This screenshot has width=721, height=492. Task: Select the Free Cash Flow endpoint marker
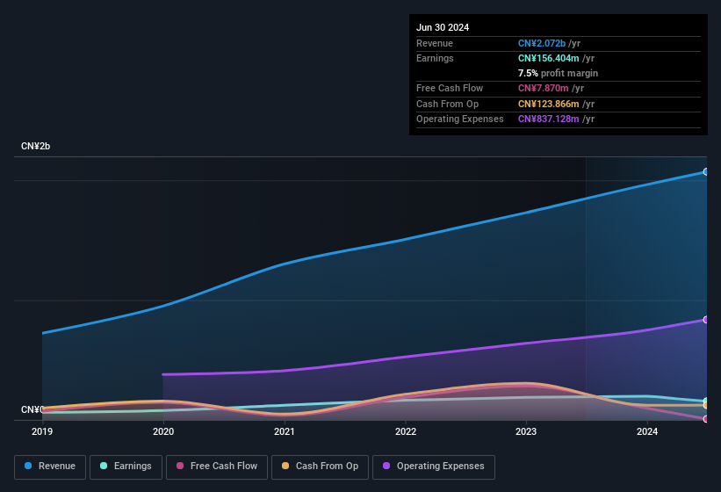pyautogui.click(x=706, y=419)
